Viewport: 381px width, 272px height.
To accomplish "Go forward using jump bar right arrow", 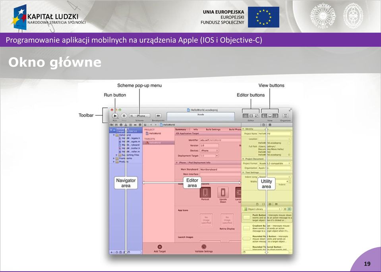I will pos(156,125).
